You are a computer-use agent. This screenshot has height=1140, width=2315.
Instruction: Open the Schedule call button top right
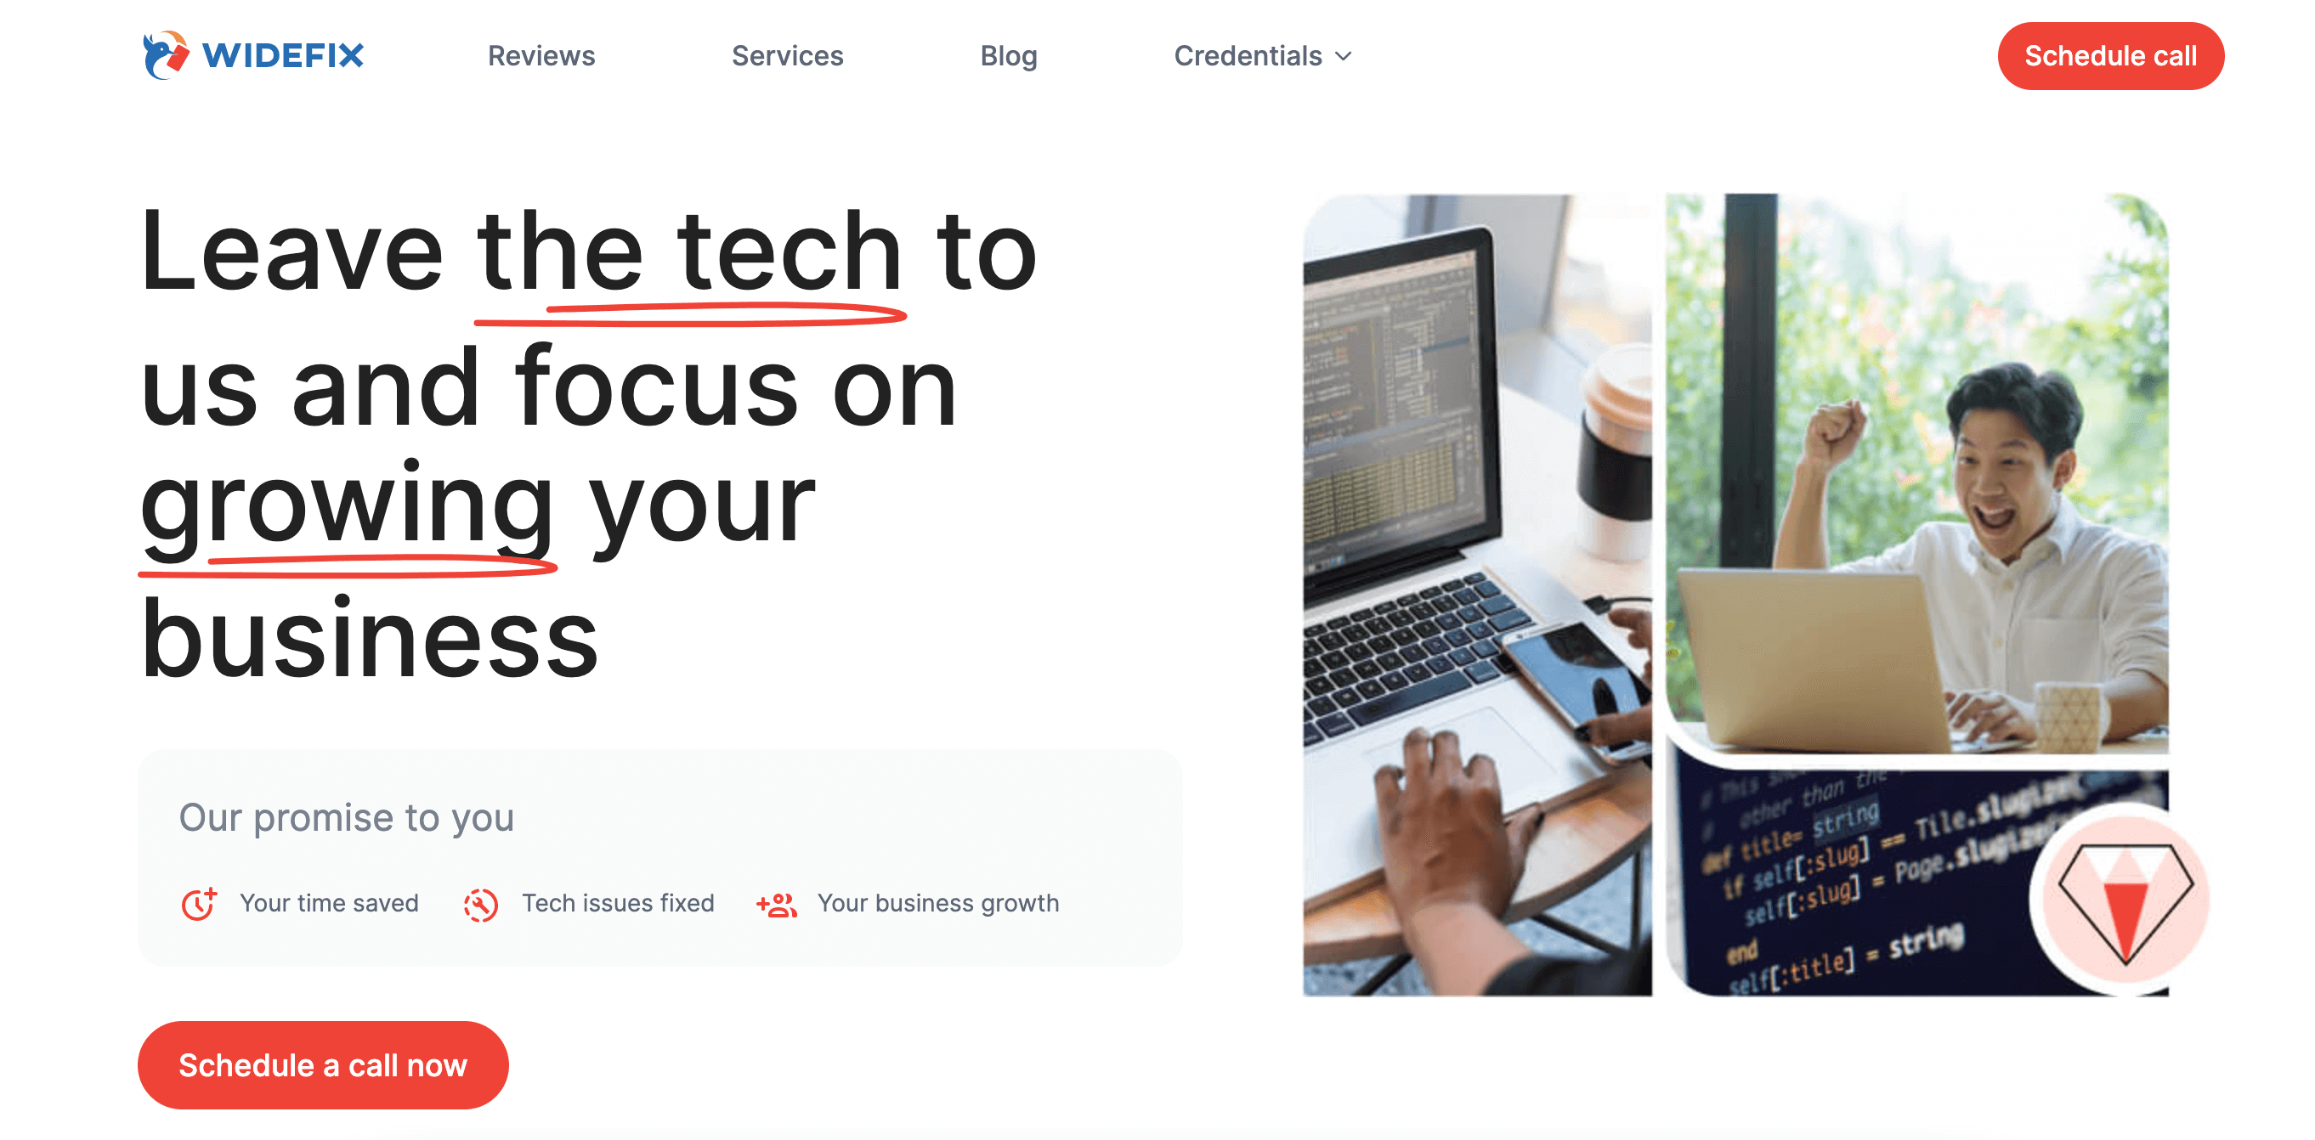pyautogui.click(x=2111, y=56)
